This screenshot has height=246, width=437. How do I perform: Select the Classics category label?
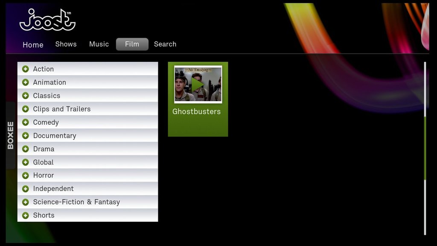coord(47,96)
